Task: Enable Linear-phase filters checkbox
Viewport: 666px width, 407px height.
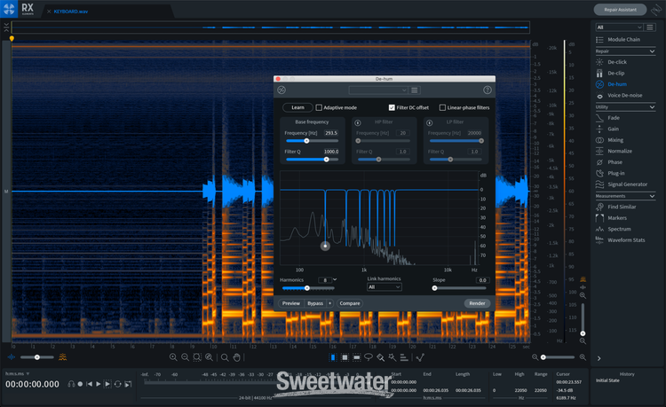Action: [442, 107]
